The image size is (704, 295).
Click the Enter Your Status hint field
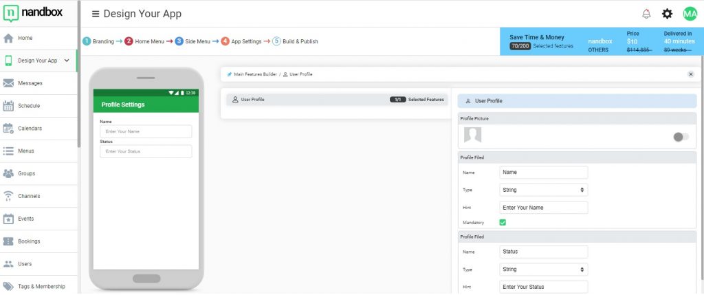tap(543, 287)
